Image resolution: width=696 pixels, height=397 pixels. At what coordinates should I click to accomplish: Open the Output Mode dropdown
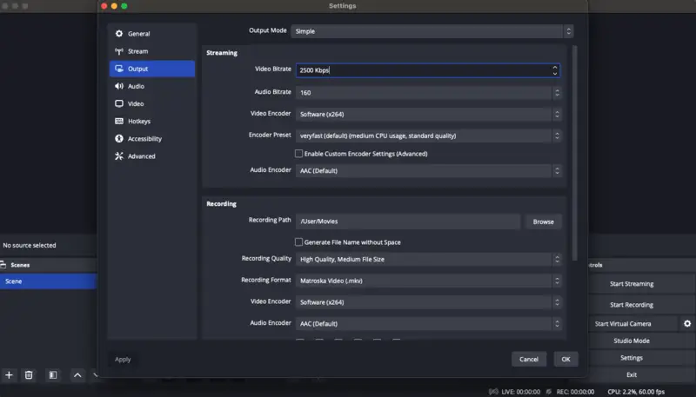tap(432, 31)
